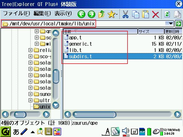Click the notepad application taskbar icon
This screenshot has width=183, height=137.
click(48, 131)
